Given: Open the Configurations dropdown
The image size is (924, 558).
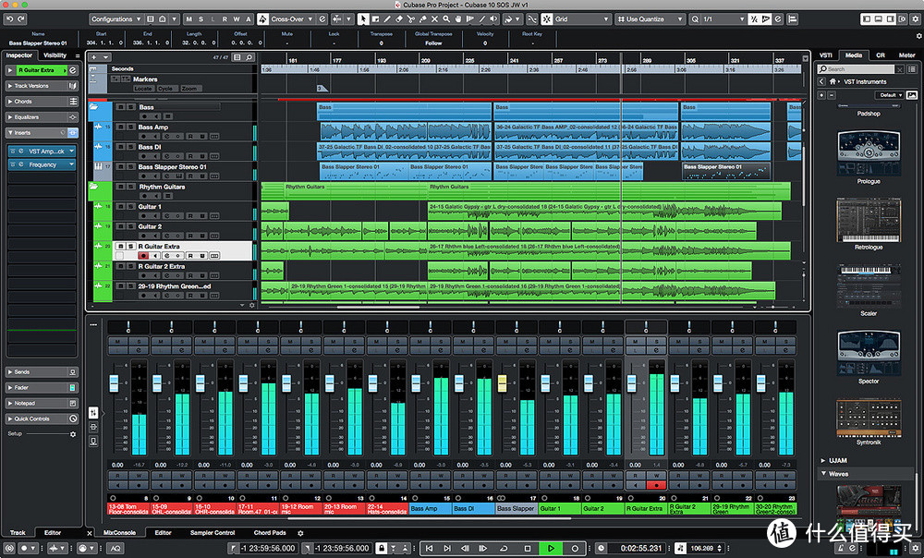Looking at the screenshot, I should click(115, 18).
